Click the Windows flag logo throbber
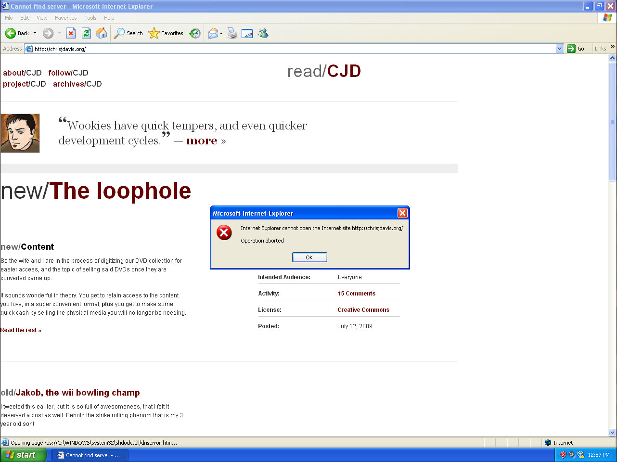Image resolution: width=617 pixels, height=462 pixels. tap(608, 18)
